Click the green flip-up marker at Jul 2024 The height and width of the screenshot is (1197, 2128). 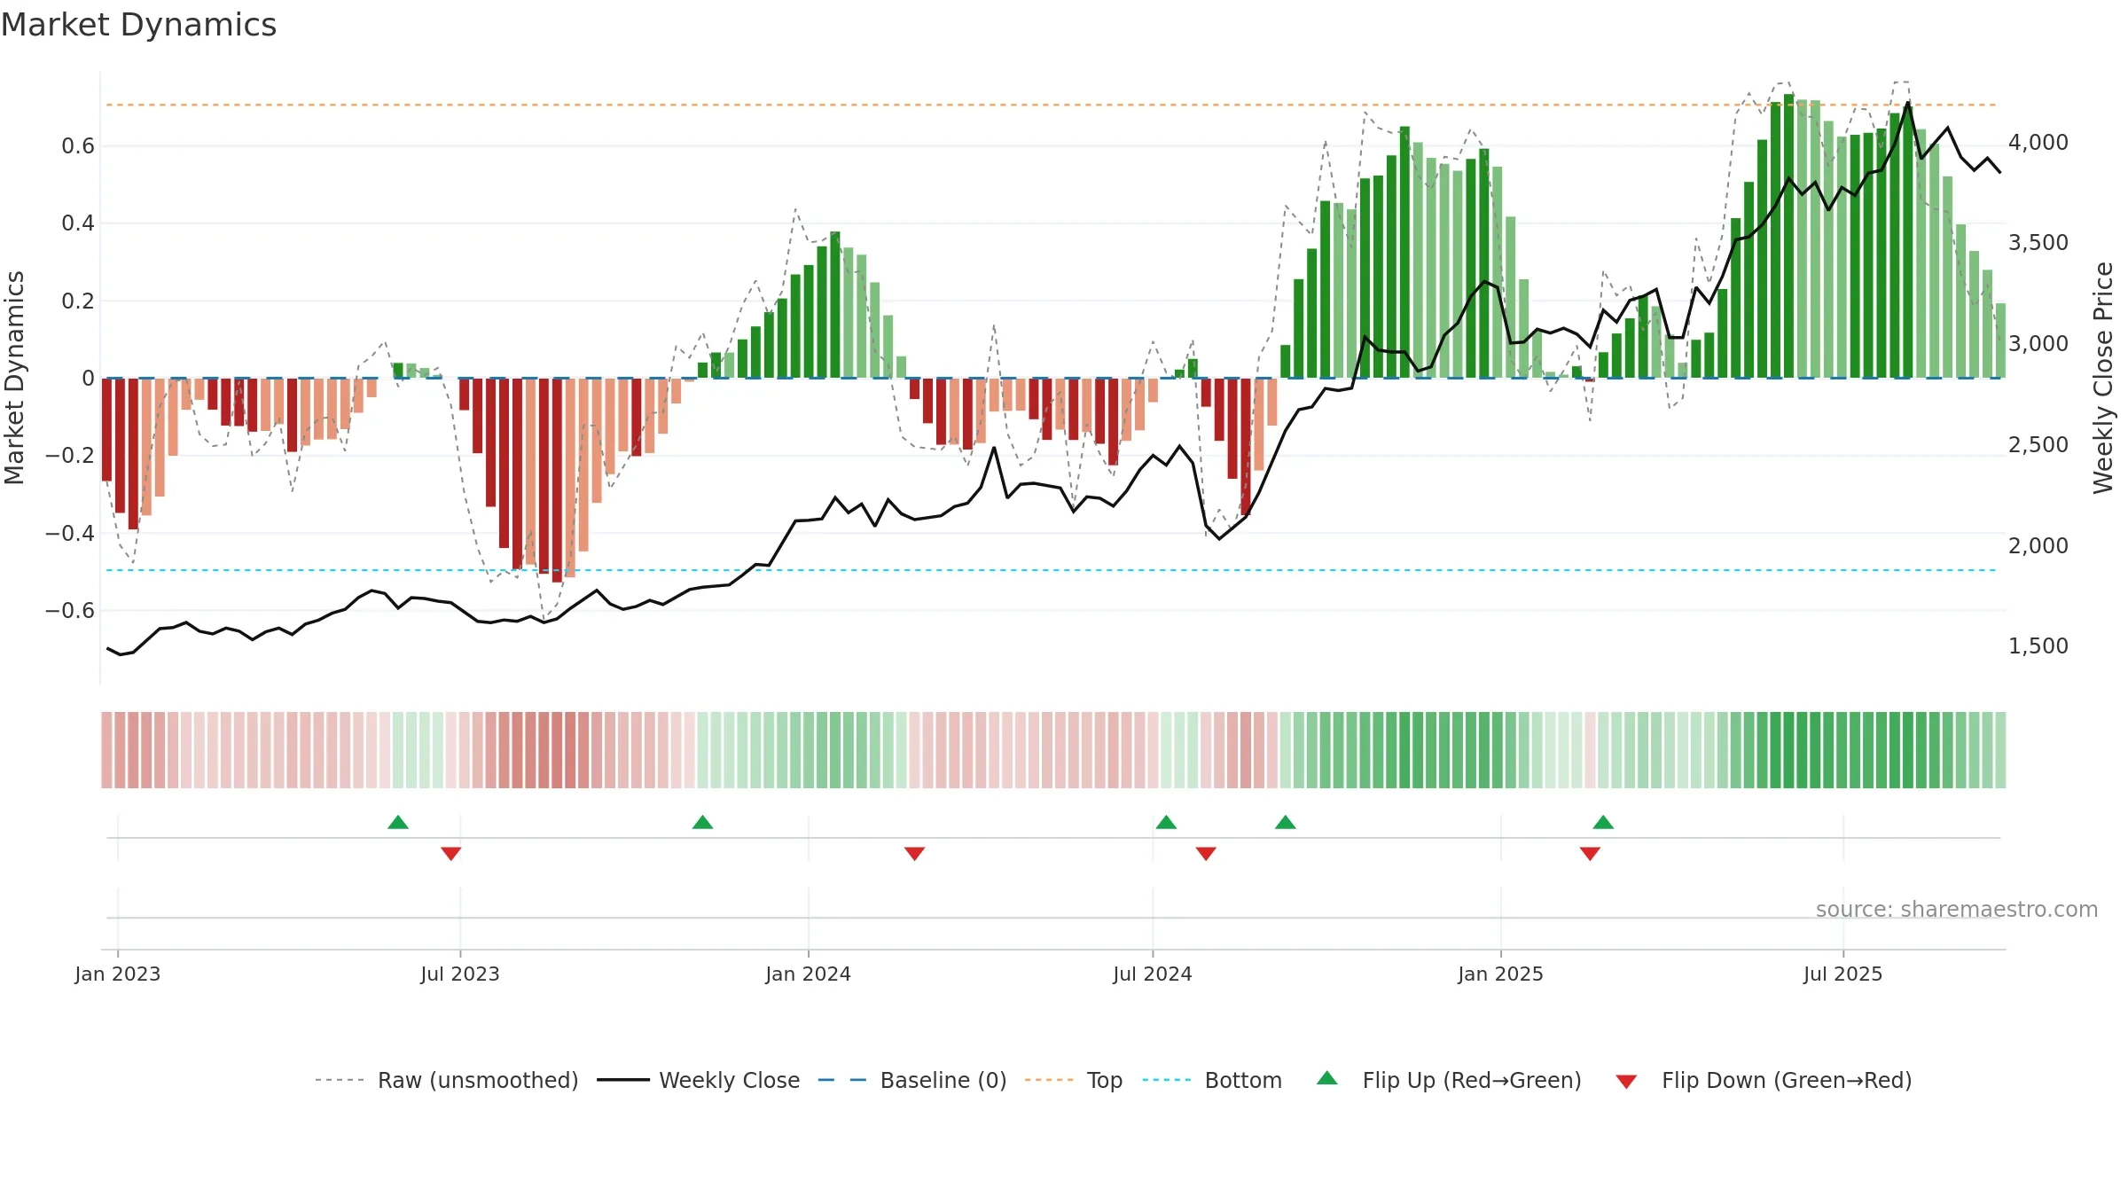1166,822
